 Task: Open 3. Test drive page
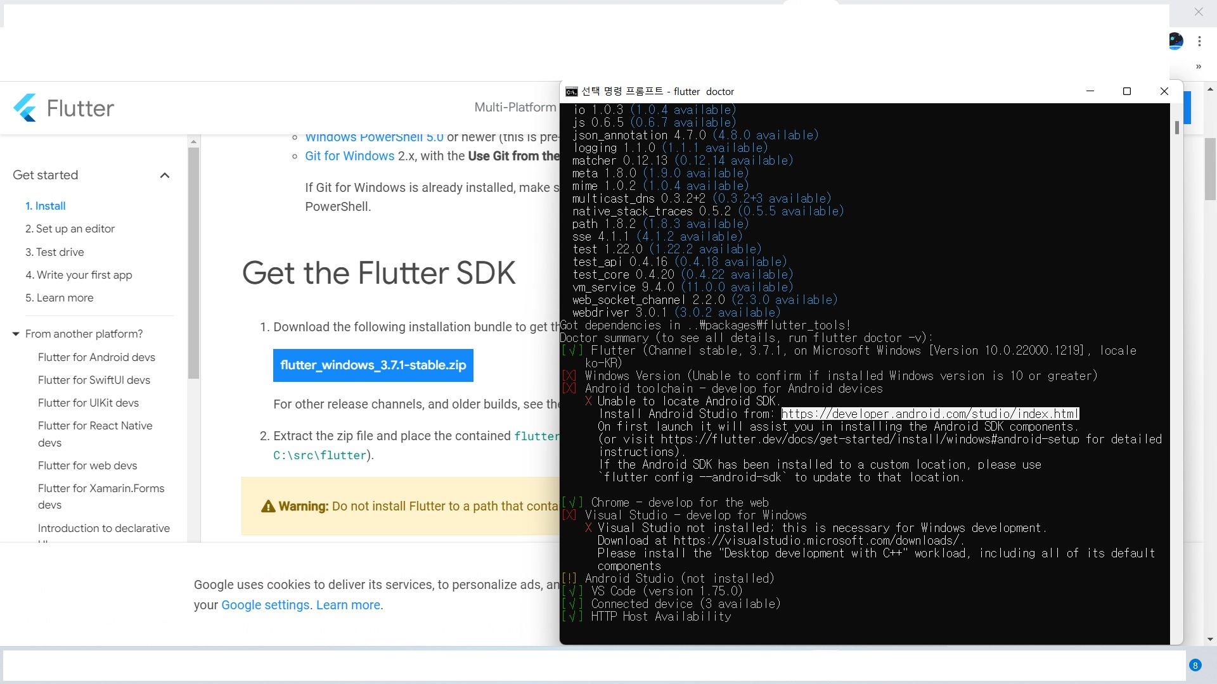pos(55,252)
